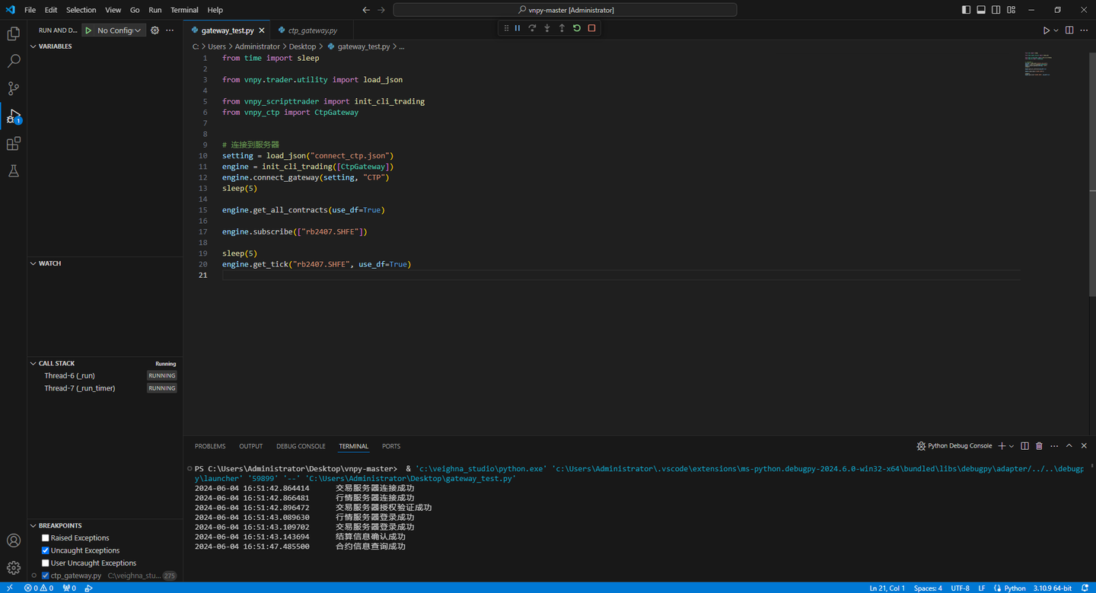Stop the debug session with red square
Screen dimensions: 1096x593
(x=591, y=28)
